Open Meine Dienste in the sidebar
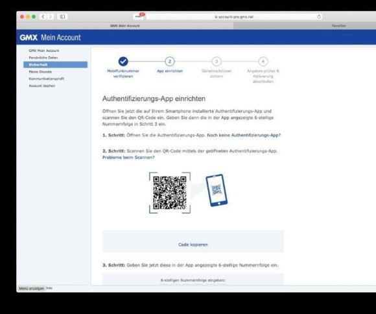 (x=40, y=71)
